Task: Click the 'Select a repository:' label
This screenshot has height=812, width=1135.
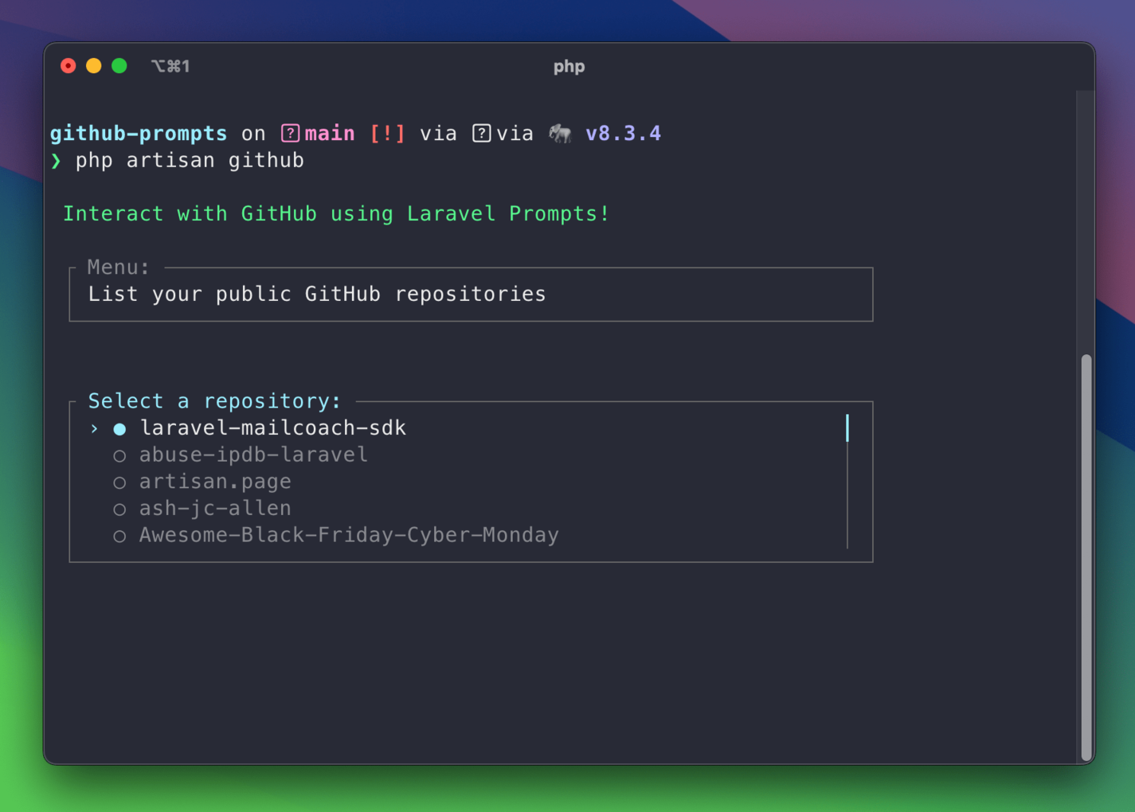Action: (x=214, y=400)
